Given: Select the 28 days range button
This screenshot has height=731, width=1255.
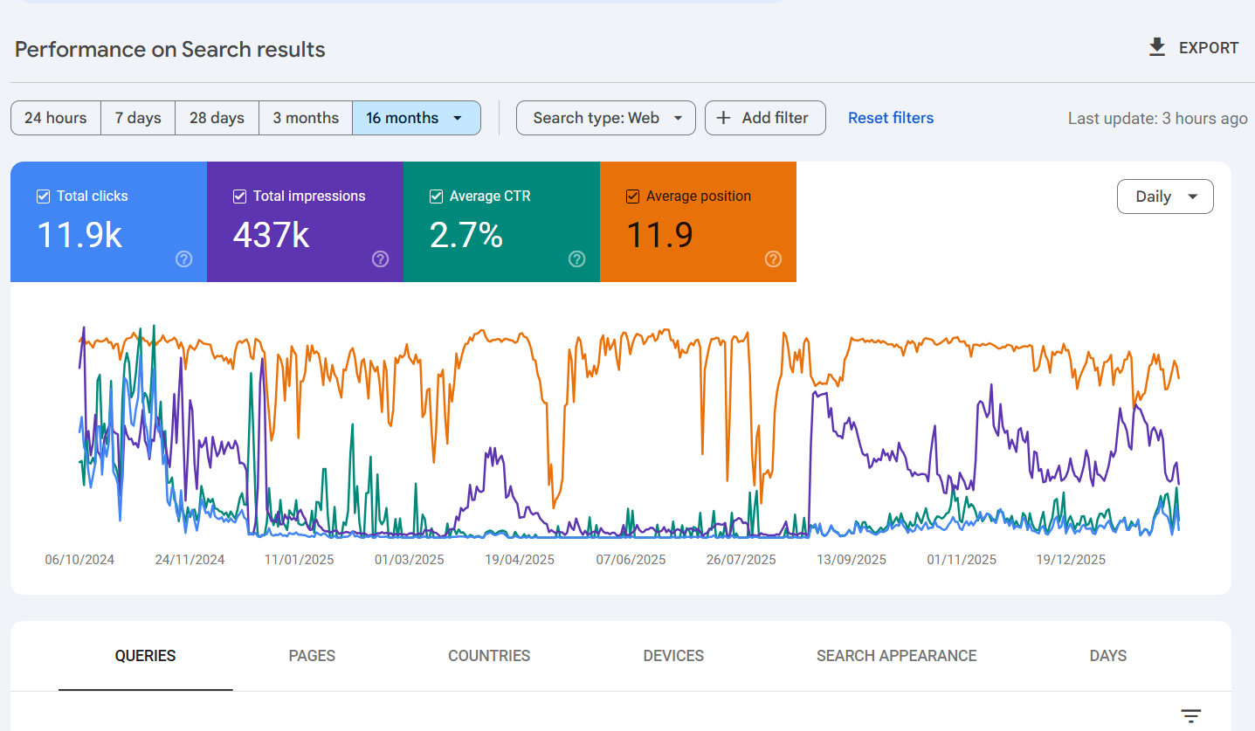Looking at the screenshot, I should [217, 118].
